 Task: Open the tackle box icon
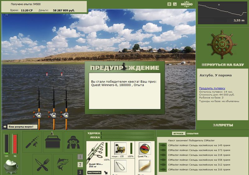[53, 142]
